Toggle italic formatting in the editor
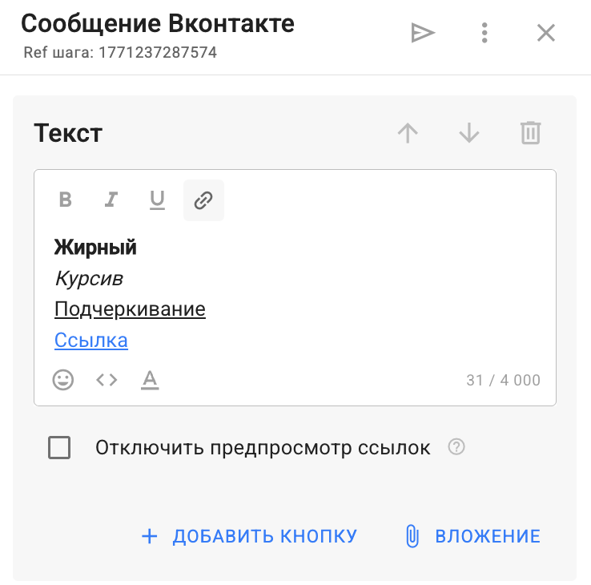This screenshot has height=585, width=591. point(111,200)
